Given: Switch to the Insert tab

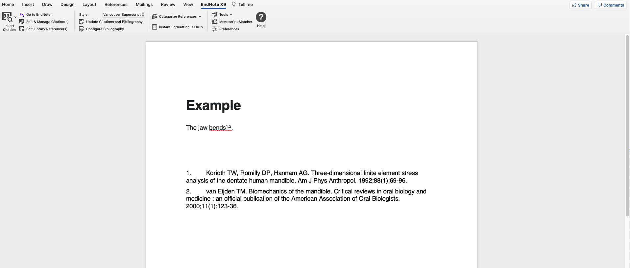Looking at the screenshot, I should pos(28,5).
